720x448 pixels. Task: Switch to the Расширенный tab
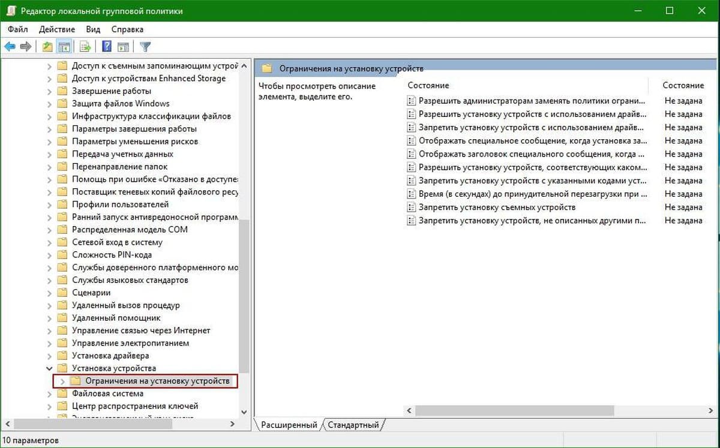point(289,425)
